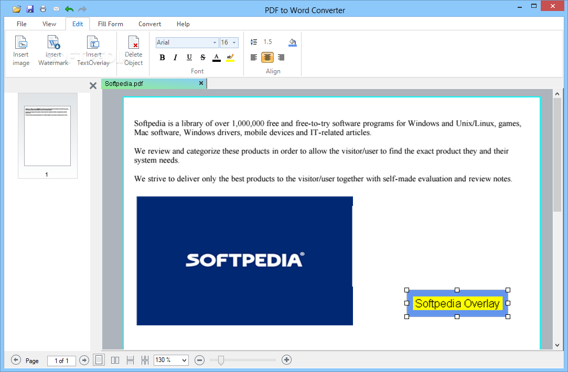Insert Watermark onto the page
This screenshot has width=568, height=372.
53,51
